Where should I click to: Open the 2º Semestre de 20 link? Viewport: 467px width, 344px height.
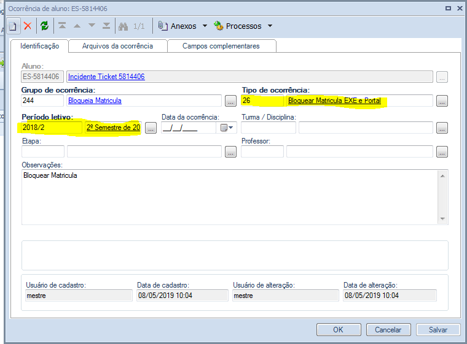(114, 128)
